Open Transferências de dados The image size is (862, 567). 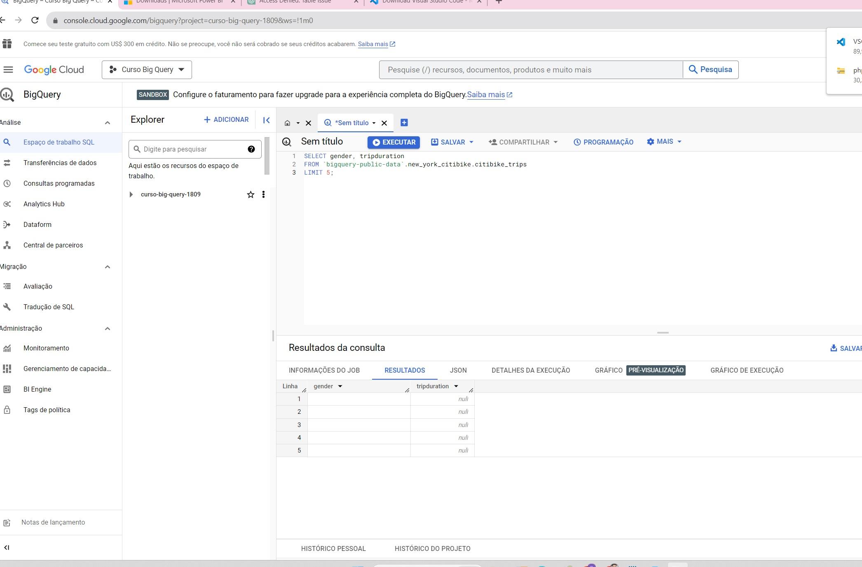[x=60, y=163]
